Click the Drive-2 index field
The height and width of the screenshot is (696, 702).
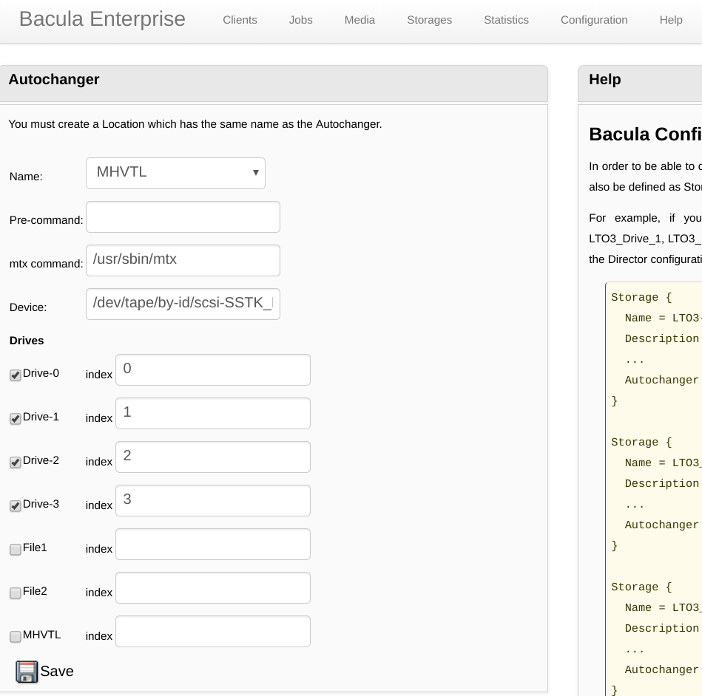(213, 457)
